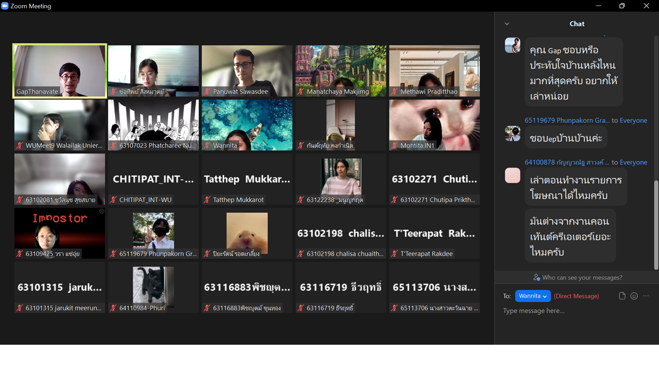Click the Chat panel title
The height and width of the screenshot is (371, 659).
pyautogui.click(x=577, y=24)
